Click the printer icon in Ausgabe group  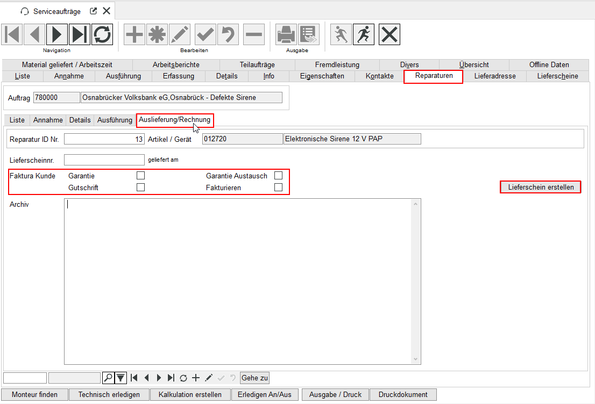point(286,35)
